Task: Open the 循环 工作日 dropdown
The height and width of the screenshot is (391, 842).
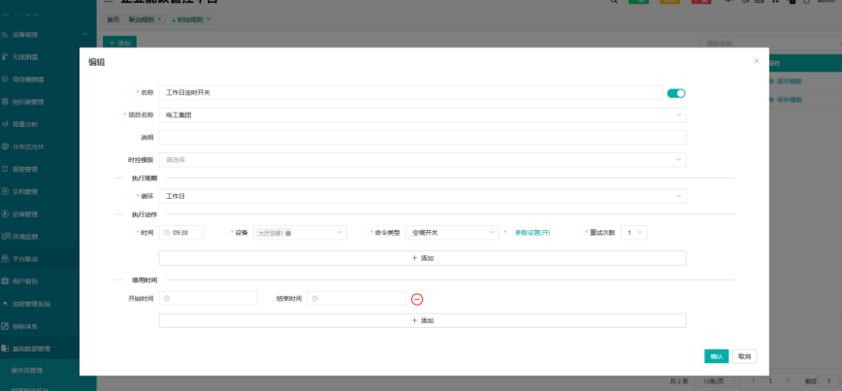Action: pos(422,196)
